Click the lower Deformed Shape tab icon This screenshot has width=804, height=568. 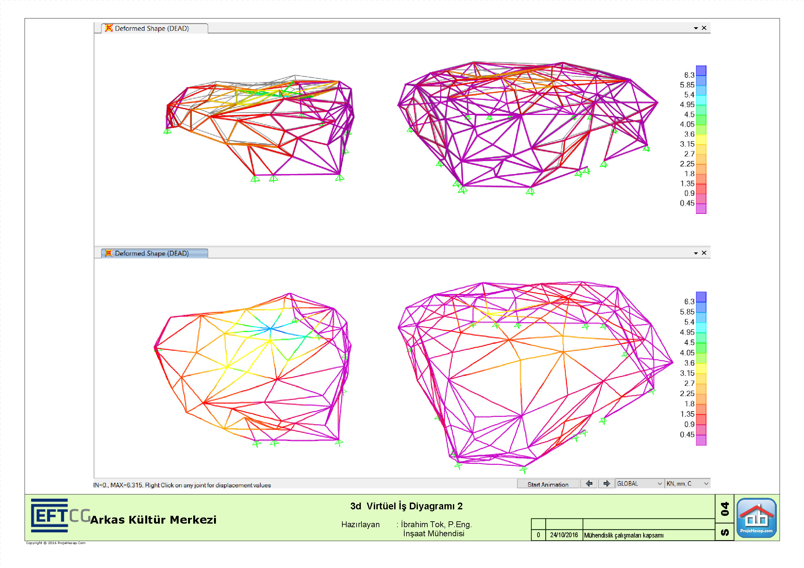pyautogui.click(x=109, y=253)
